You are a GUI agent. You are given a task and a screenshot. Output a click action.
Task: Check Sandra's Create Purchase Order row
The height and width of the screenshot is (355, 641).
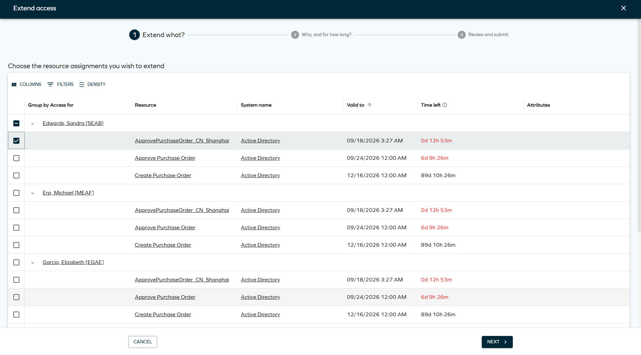16,175
